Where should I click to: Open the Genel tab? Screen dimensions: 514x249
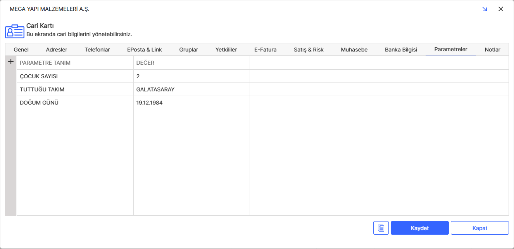tap(21, 50)
